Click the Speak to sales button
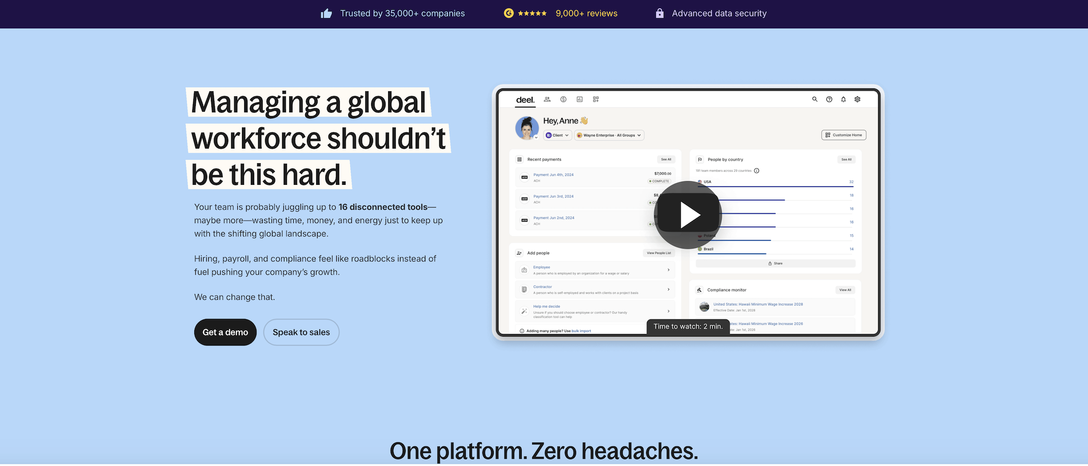This screenshot has height=466, width=1088. (301, 332)
